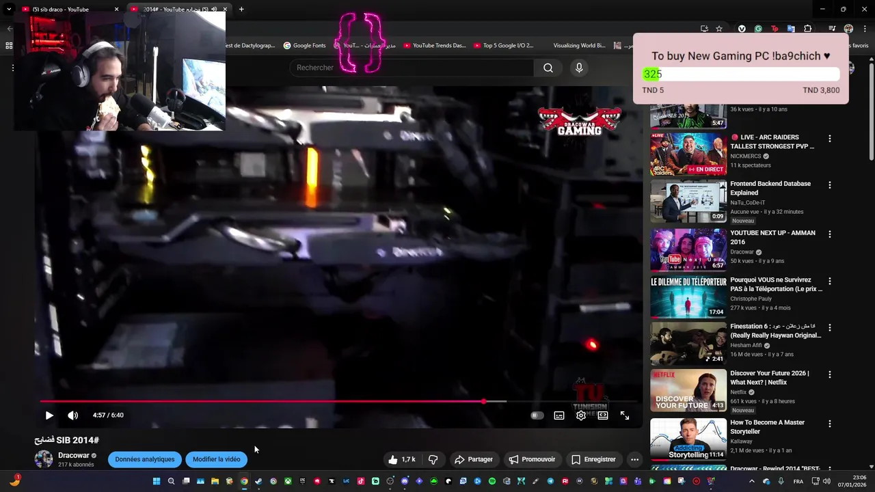Bookmark this page with the star icon

tap(719, 29)
